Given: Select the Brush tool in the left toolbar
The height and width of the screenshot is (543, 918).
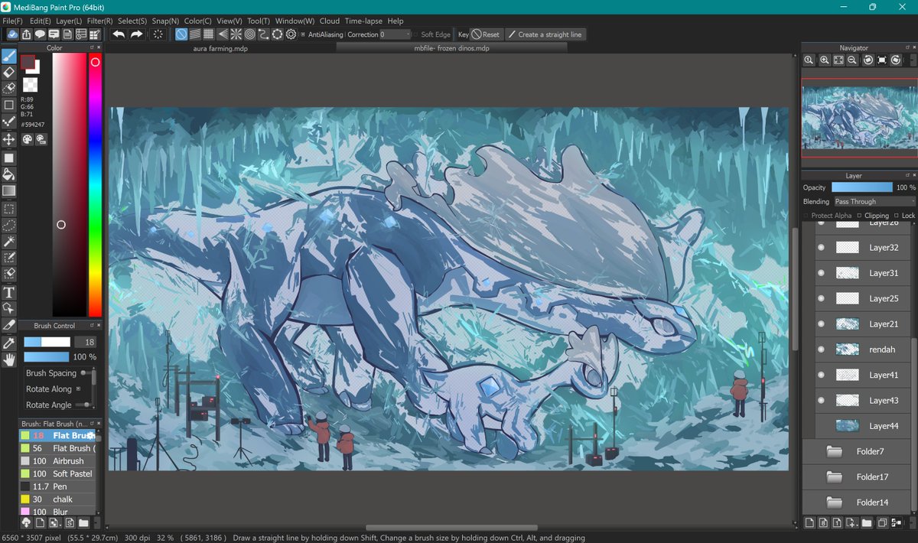Looking at the screenshot, I should 9,57.
